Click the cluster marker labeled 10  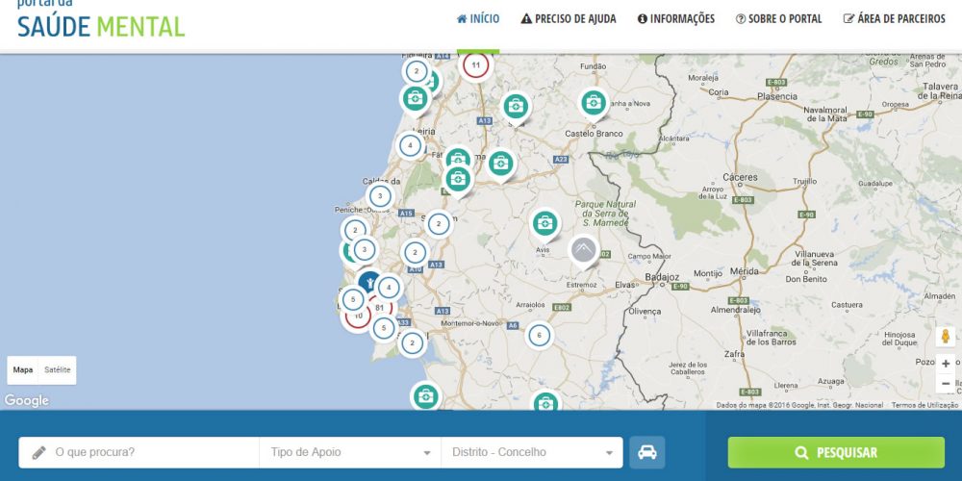(358, 316)
